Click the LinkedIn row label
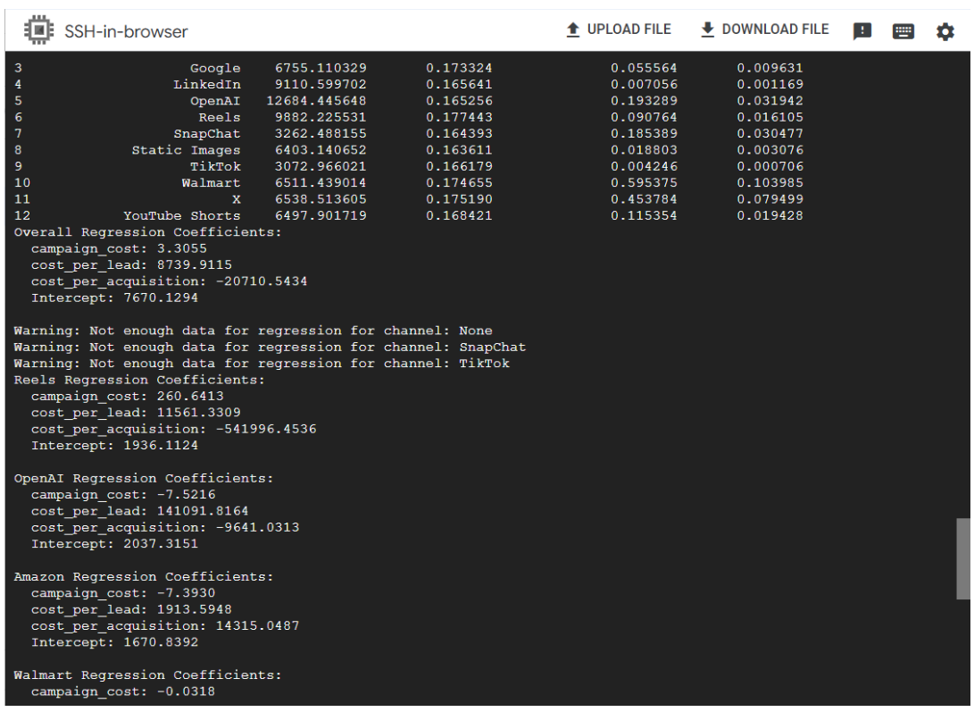The height and width of the screenshot is (712, 974). [207, 84]
